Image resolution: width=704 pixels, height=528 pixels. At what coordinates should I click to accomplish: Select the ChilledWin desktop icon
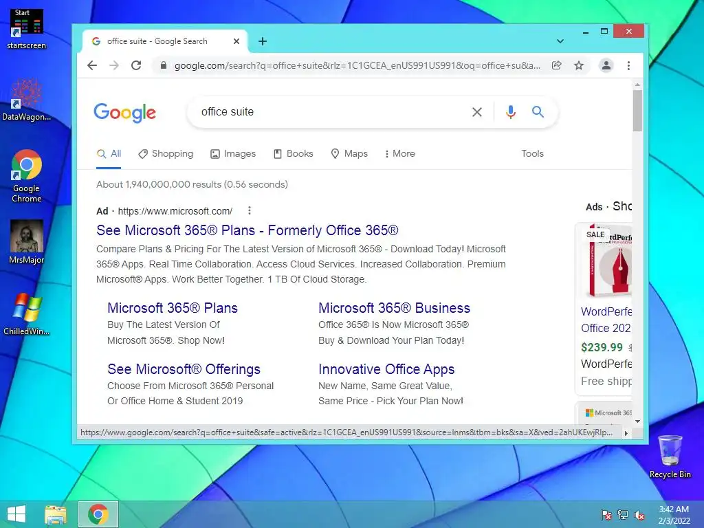coord(27,314)
